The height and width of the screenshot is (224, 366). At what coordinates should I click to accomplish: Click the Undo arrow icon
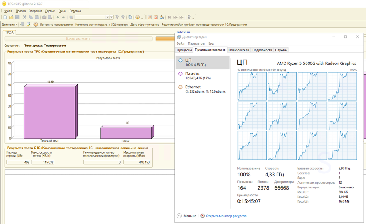click(x=58, y=18)
